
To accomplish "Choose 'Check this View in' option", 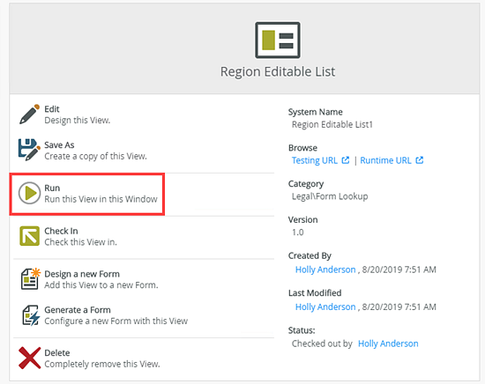I will pyautogui.click(x=81, y=242).
